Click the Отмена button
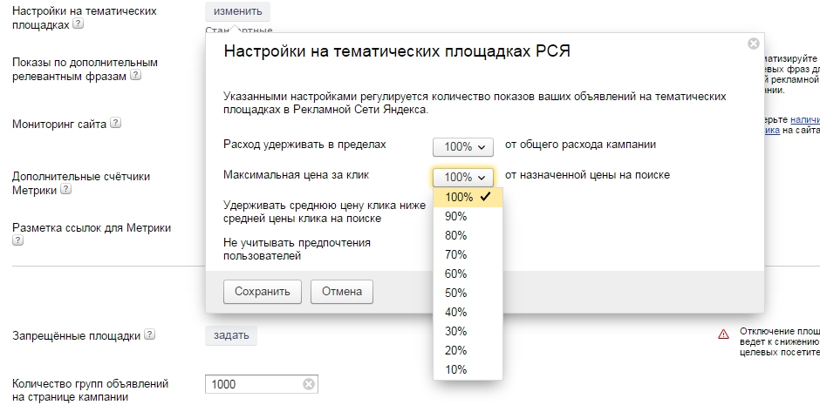The height and width of the screenshot is (405, 820). (341, 292)
